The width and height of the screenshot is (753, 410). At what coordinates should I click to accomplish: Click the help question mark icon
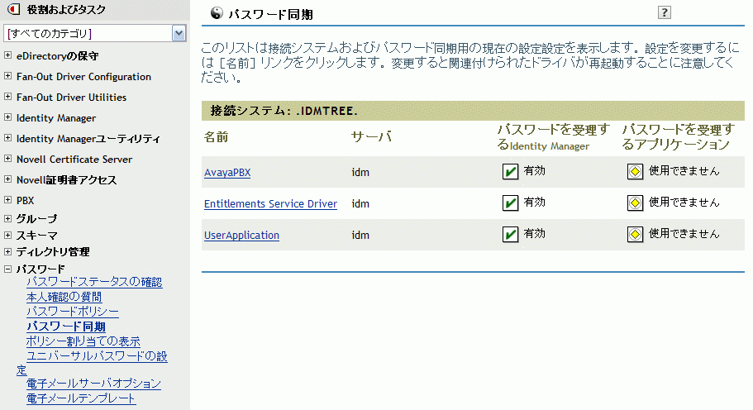pyautogui.click(x=665, y=12)
